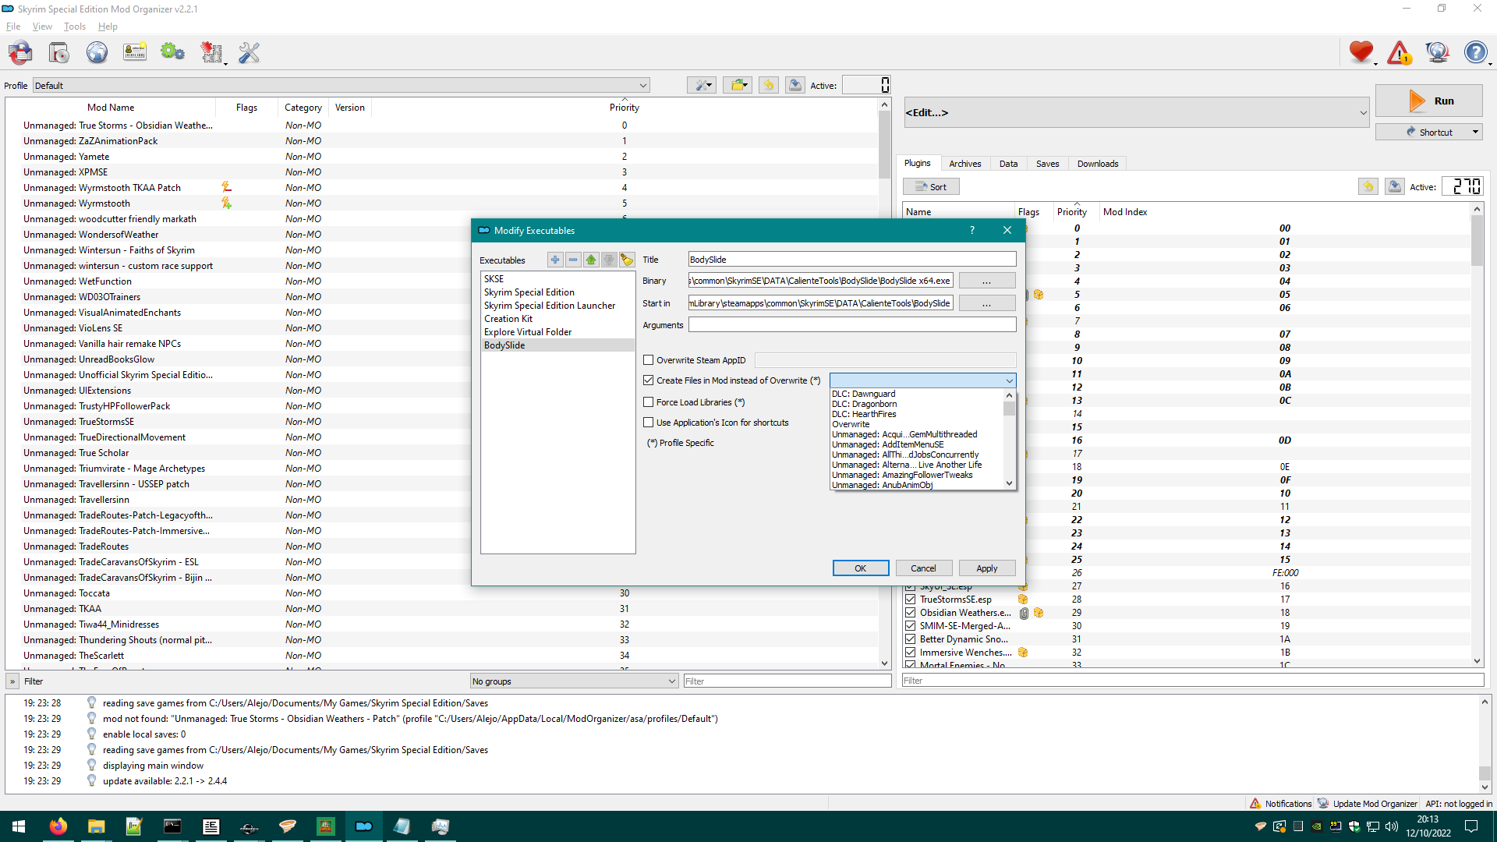The image size is (1497, 842).
Task: Confirm dialog with OK button
Action: pos(861,568)
